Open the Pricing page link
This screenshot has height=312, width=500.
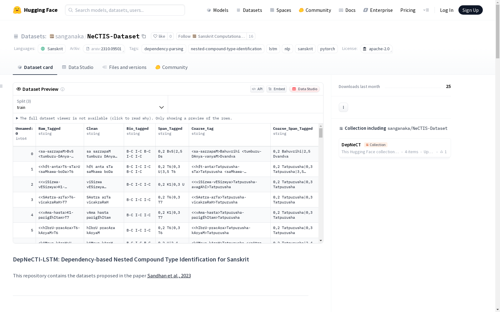(x=408, y=10)
